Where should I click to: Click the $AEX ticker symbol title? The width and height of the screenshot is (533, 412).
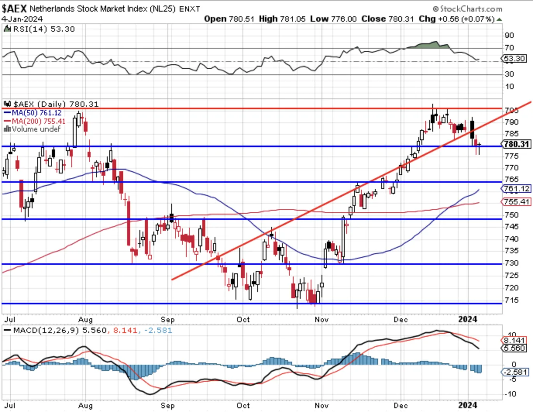tap(14, 9)
